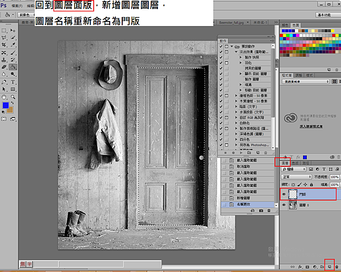341x272 pixels.
Task: Hide the 圖層 0 layer
Action: tap(284, 205)
